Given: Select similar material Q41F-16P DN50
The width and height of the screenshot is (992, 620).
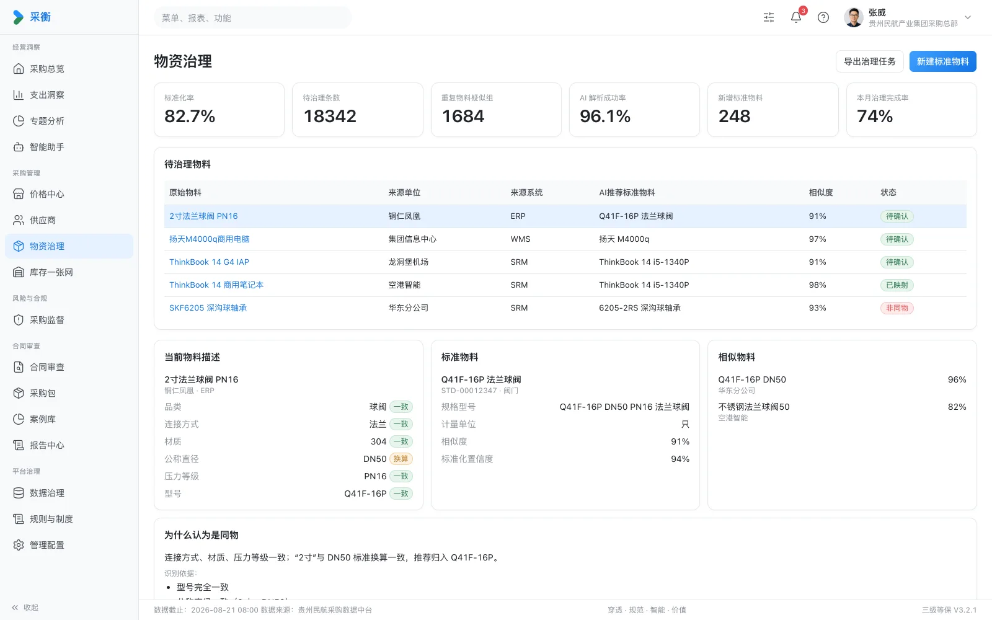Looking at the screenshot, I should [842, 384].
